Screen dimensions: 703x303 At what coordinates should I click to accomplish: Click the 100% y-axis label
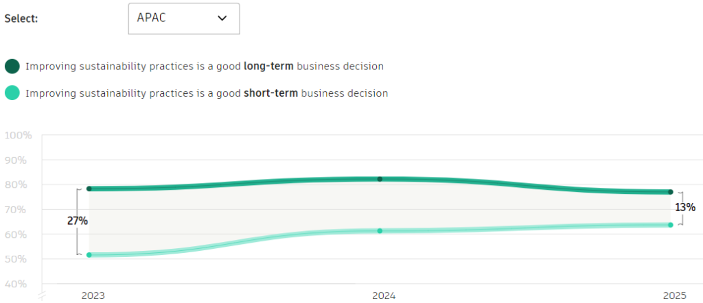[x=19, y=135]
